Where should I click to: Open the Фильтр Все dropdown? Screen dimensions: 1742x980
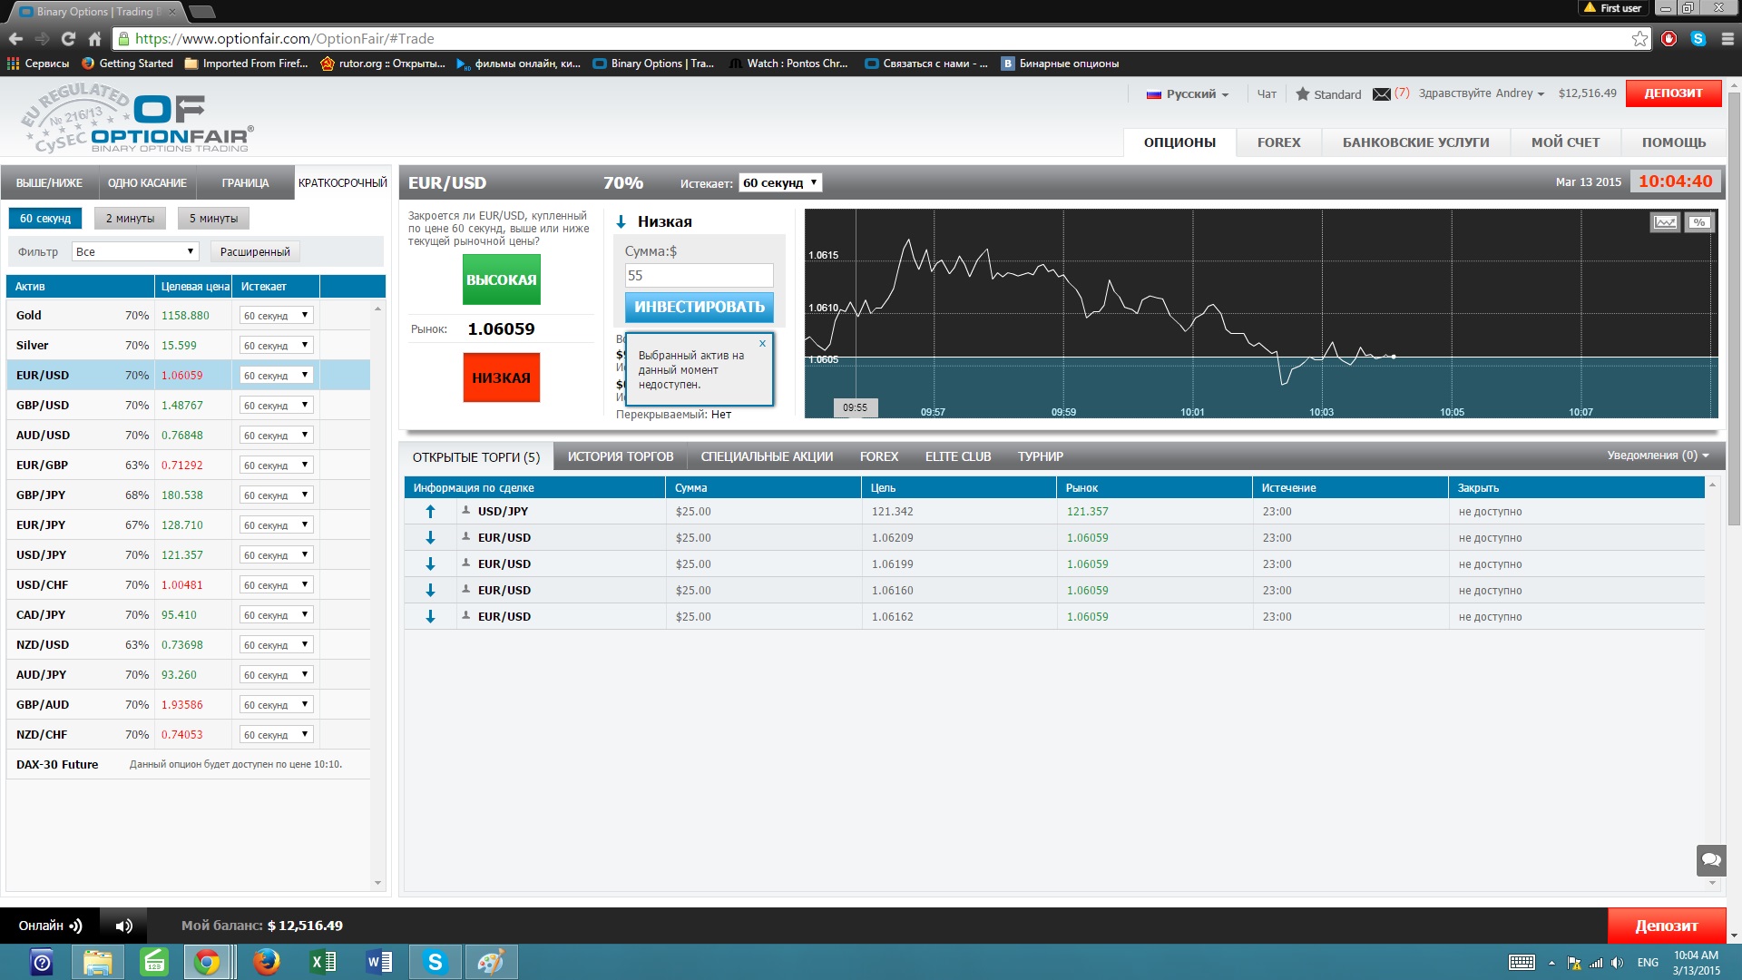click(135, 251)
